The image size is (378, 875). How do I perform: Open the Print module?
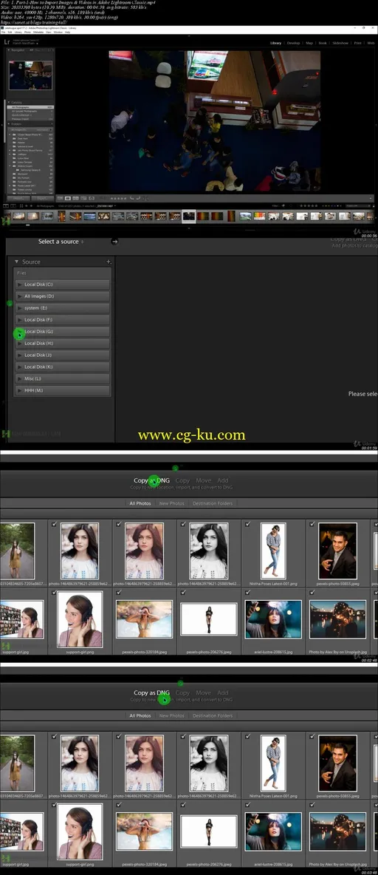357,43
